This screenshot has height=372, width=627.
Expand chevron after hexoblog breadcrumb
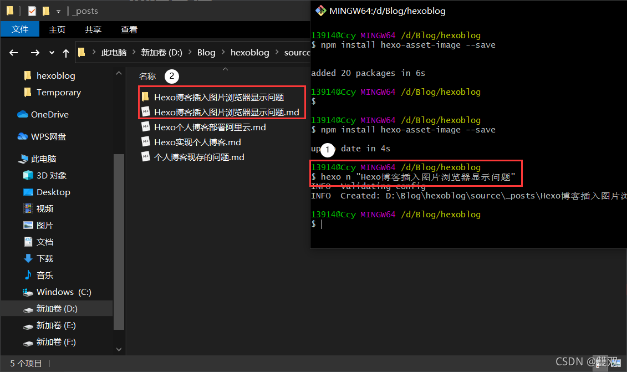click(x=277, y=52)
